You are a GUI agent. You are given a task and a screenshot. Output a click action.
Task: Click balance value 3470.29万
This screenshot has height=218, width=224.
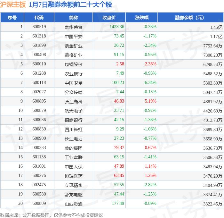pyautogui.click(x=213, y=176)
